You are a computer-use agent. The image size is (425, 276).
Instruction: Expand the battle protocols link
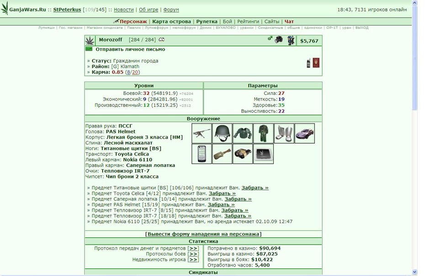click(193, 254)
